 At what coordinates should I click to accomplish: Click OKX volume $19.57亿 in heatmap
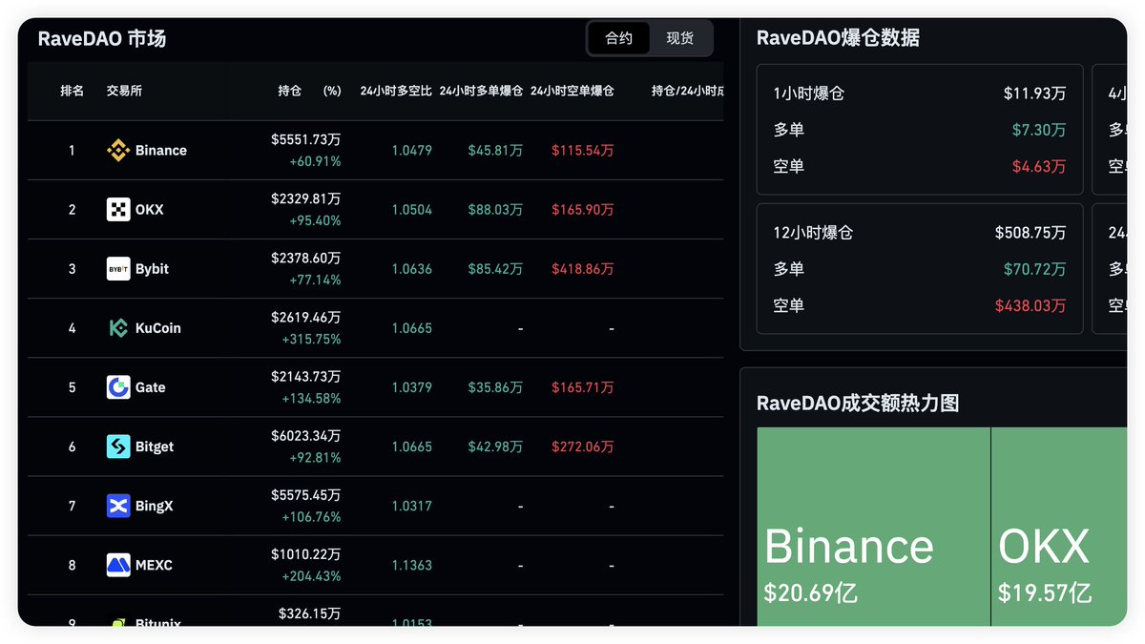coord(1045,592)
